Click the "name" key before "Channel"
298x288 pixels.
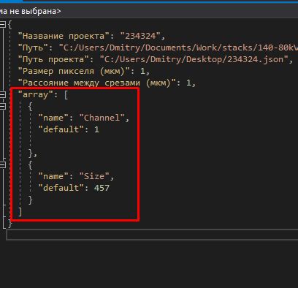point(53,118)
